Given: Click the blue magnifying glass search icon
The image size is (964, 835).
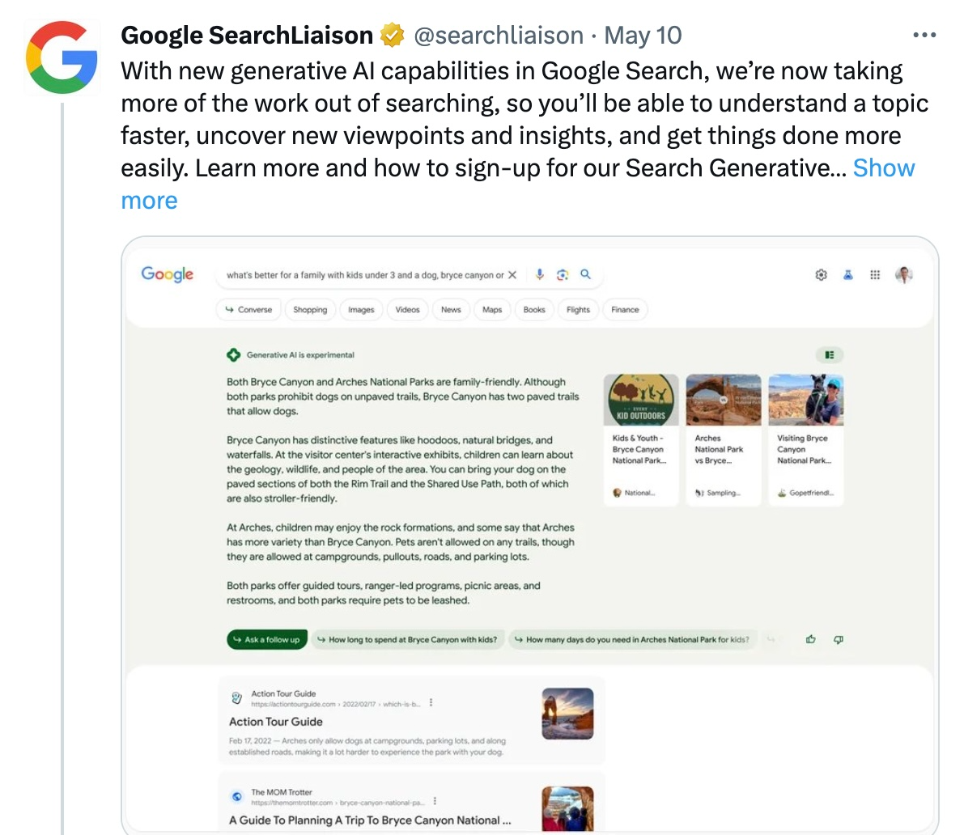Looking at the screenshot, I should (x=585, y=275).
